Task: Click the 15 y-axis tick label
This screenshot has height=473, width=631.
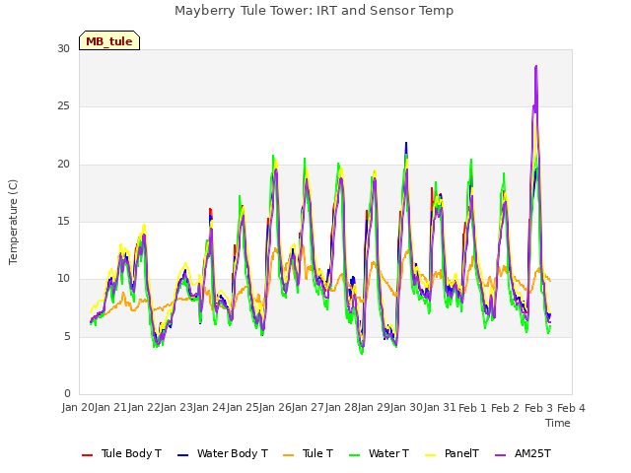Action: click(x=63, y=221)
